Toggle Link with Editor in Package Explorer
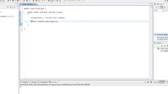Image resolution: width=168 pixels, height=94 pixels. coord(11,7)
